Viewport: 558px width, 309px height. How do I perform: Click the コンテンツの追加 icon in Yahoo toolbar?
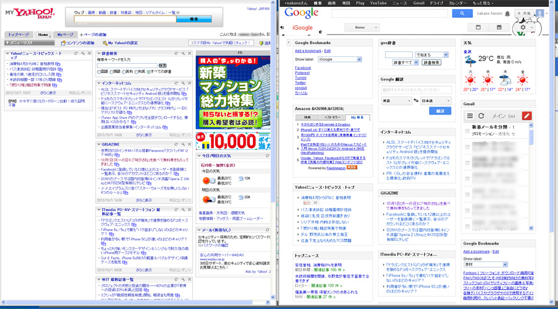[x=63, y=43]
